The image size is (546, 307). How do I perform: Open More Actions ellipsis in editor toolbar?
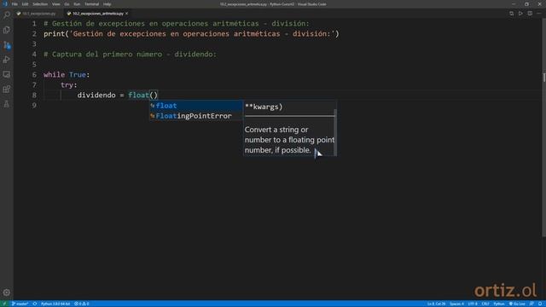539,14
